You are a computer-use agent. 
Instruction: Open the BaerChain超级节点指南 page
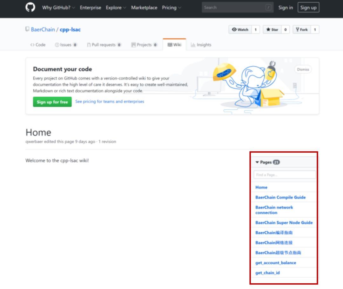click(278, 253)
